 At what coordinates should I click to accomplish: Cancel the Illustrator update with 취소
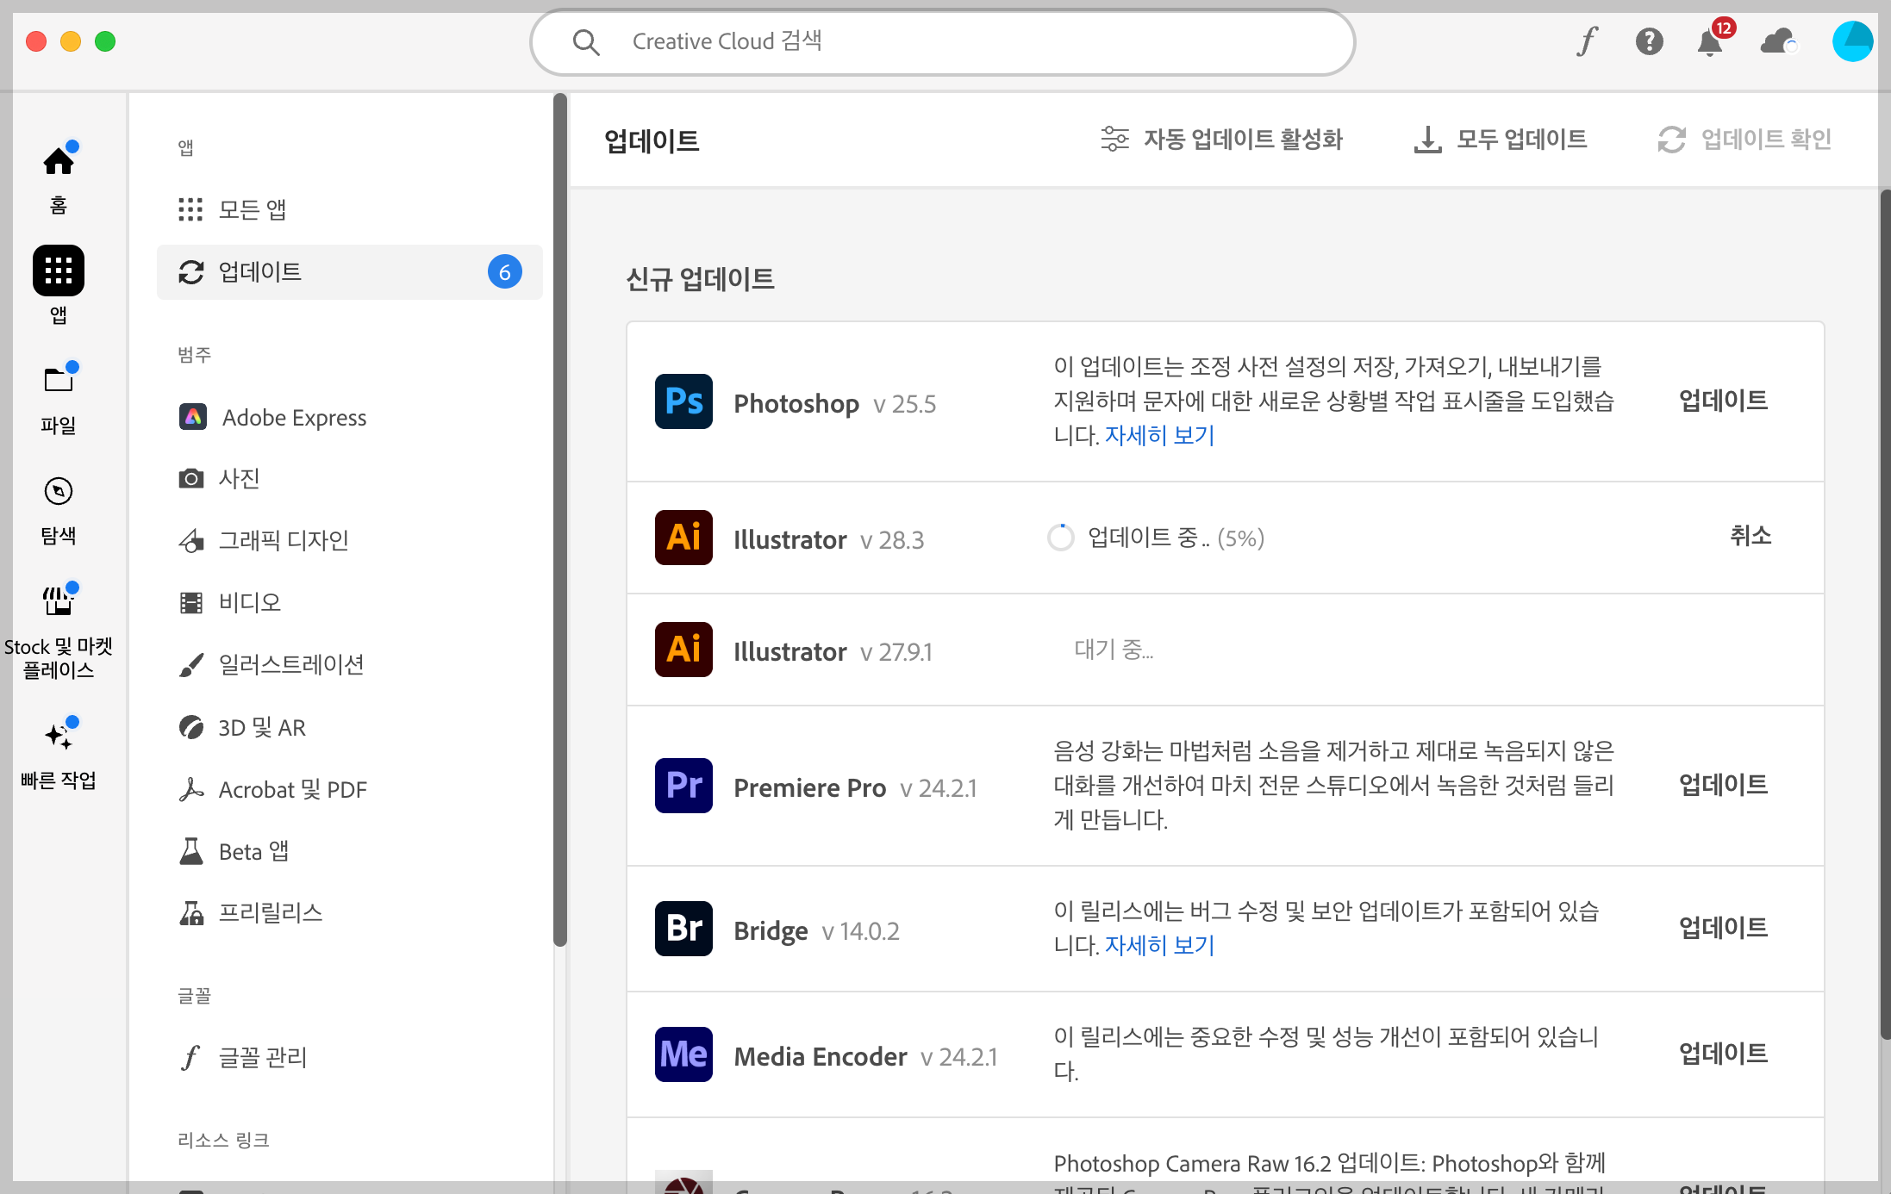(x=1751, y=537)
